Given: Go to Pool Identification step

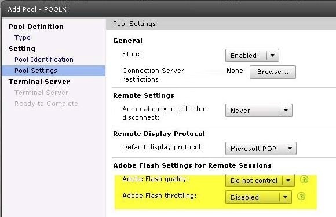Looking at the screenshot, I should pyautogui.click(x=44, y=60).
